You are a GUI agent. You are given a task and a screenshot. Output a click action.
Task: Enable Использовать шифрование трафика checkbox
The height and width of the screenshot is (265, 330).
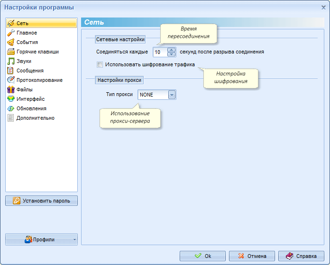tap(100, 65)
